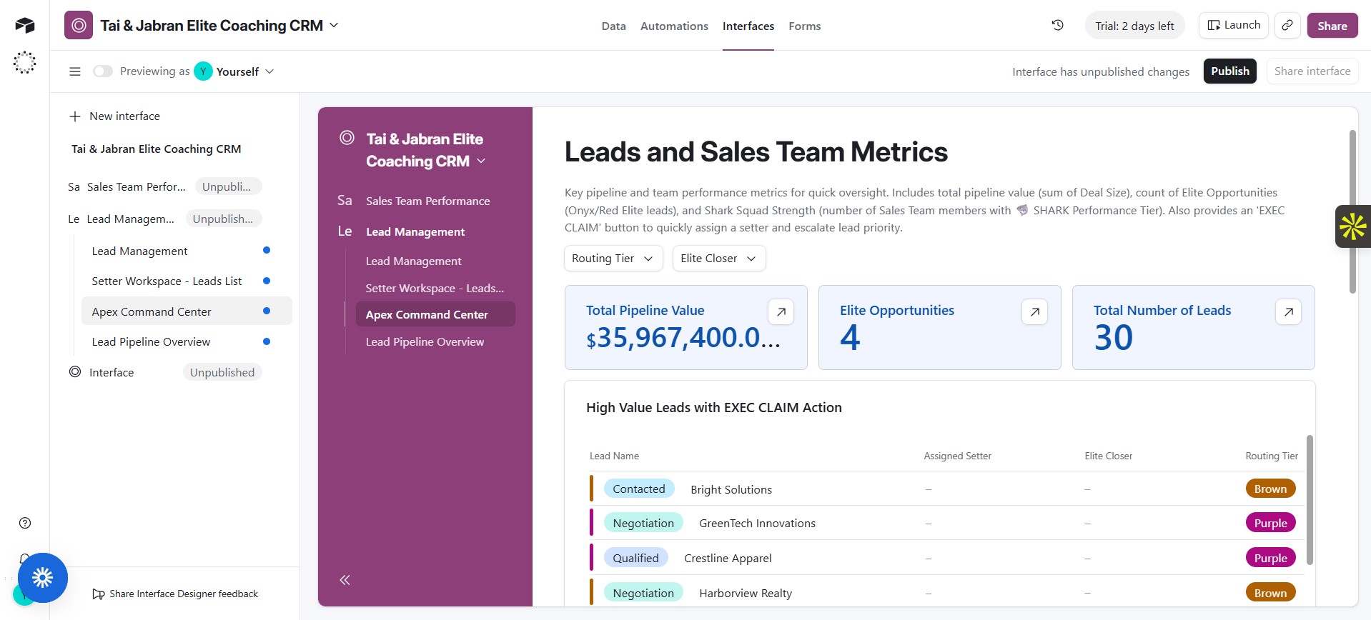Click the Purple tag on GreenTech Innovations row
This screenshot has height=620, width=1371.
(x=1270, y=524)
